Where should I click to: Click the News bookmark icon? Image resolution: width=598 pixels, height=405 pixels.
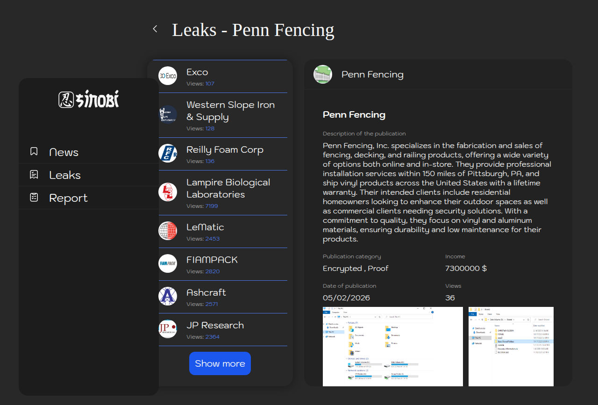point(34,151)
